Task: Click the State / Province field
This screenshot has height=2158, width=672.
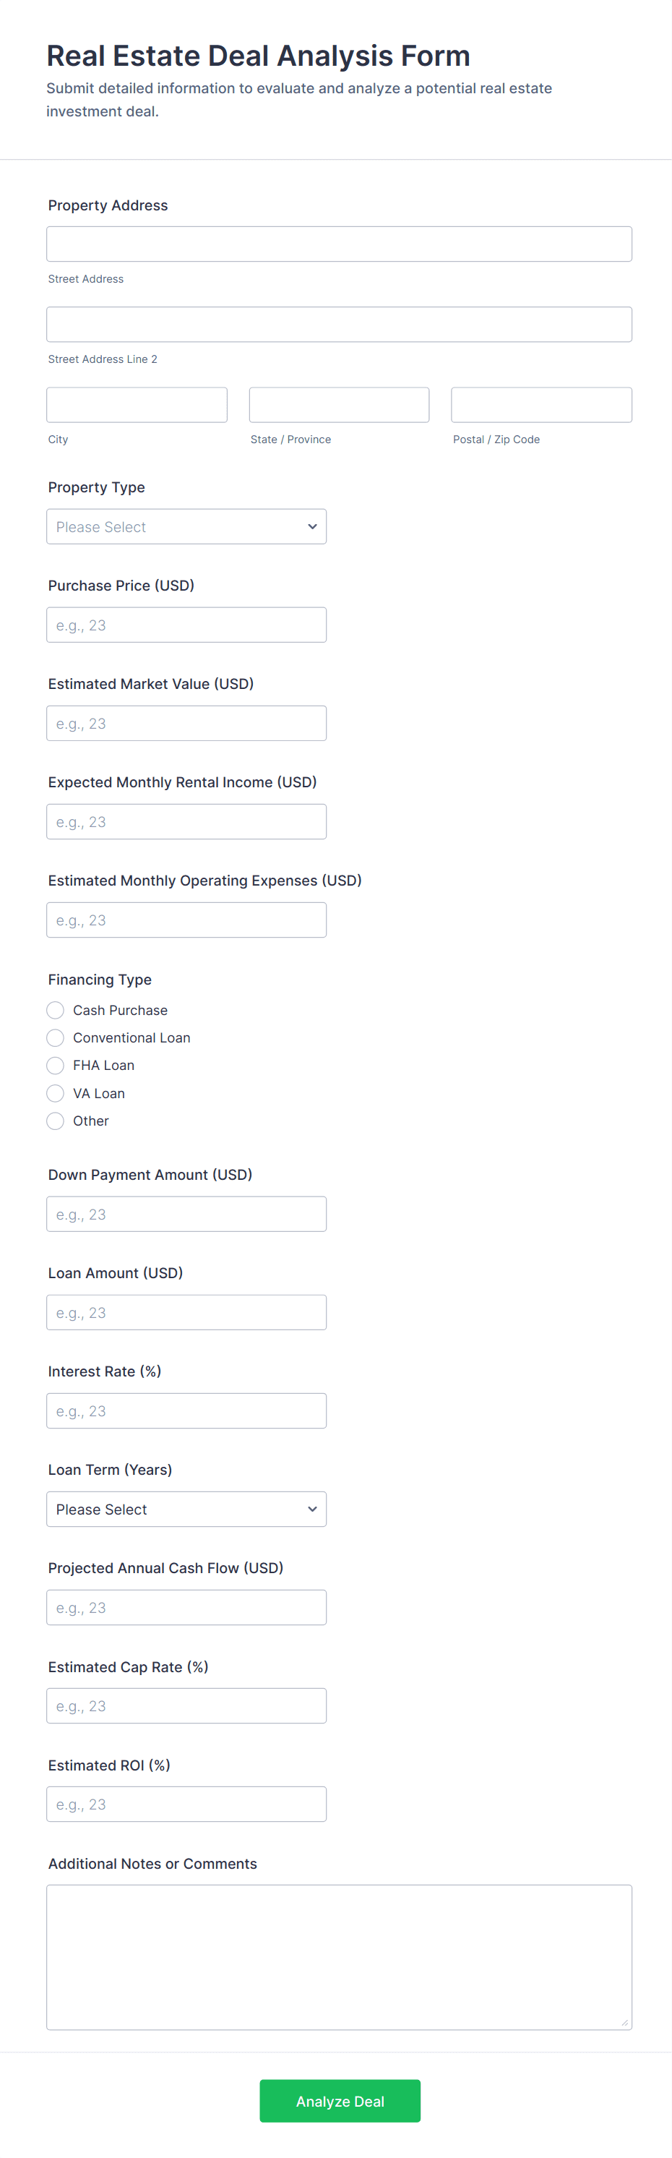Action: (339, 405)
